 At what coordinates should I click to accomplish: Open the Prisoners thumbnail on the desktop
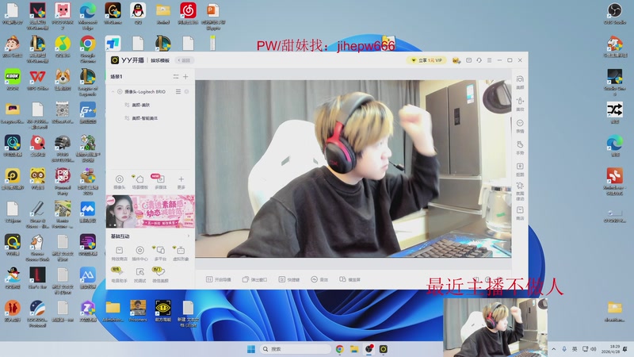[x=138, y=311]
